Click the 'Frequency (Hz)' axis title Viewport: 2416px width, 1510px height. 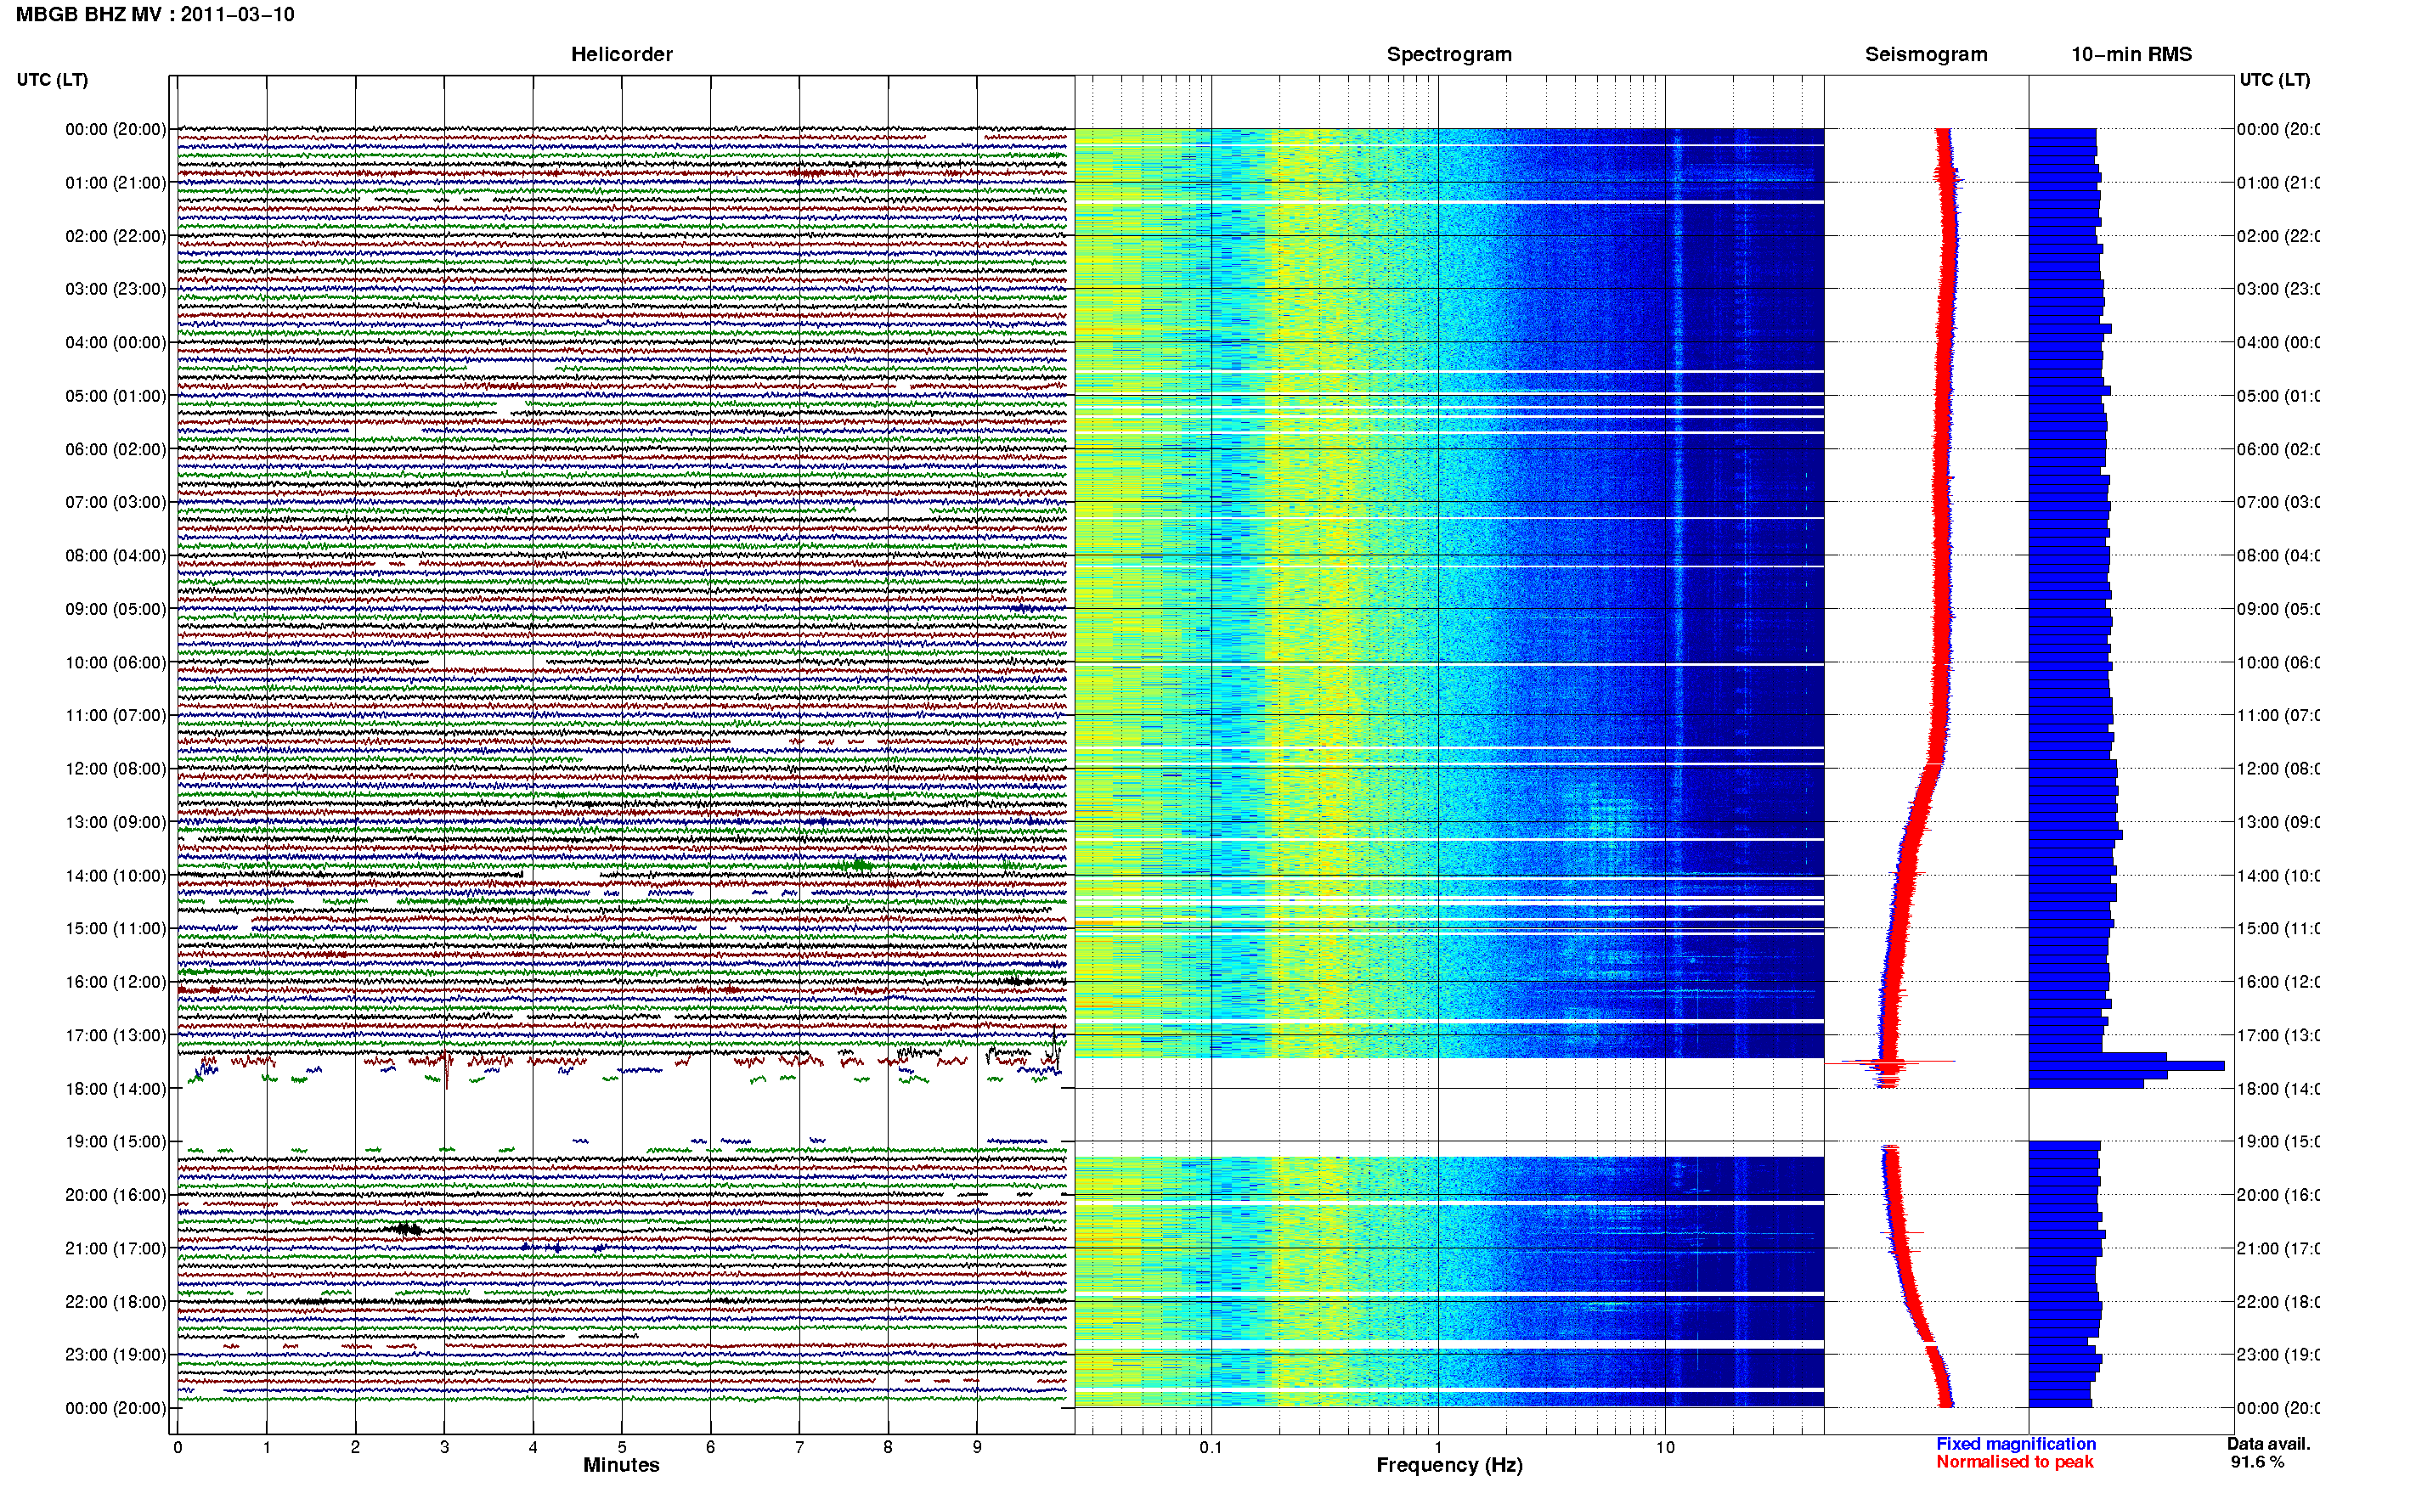tap(1449, 1465)
